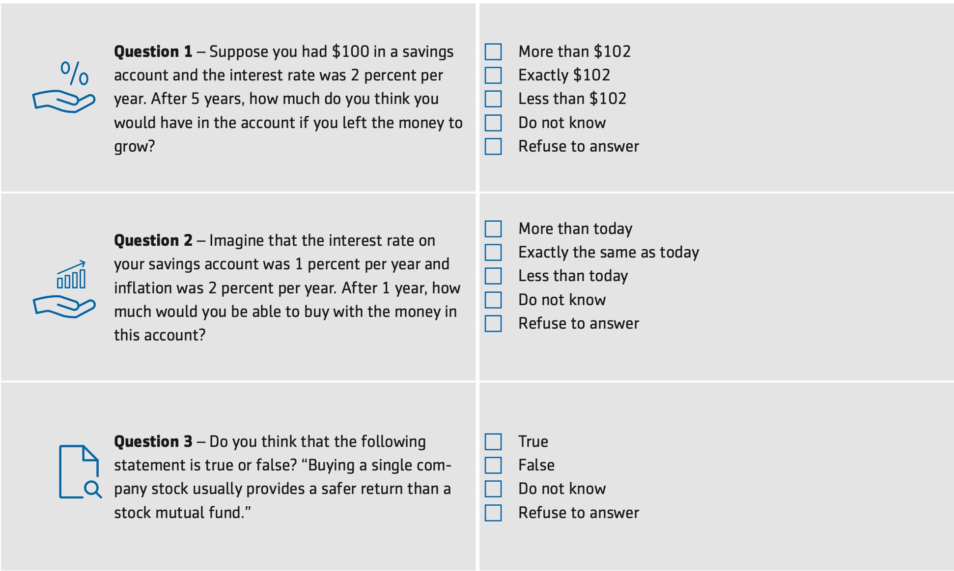Viewport: 954px width, 571px height.
Task: Check the False box
Action: point(493,465)
